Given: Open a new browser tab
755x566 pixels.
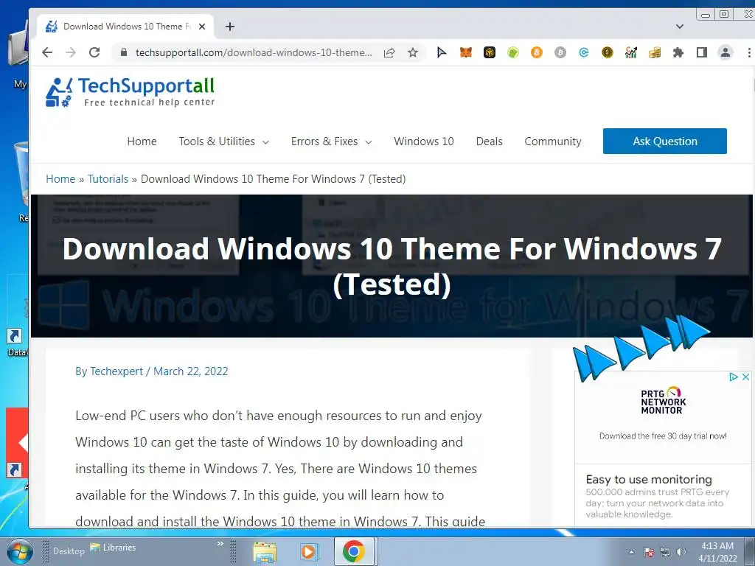Looking at the screenshot, I should tap(230, 27).
